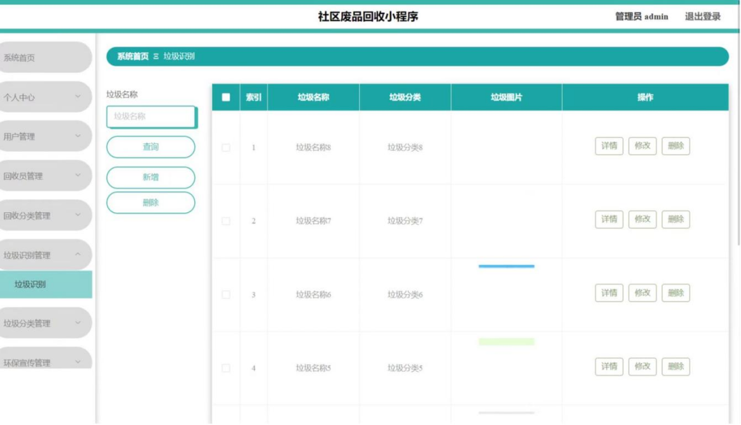Click the 社区废品回收小程序 page title
741x425 pixels.
coord(368,16)
